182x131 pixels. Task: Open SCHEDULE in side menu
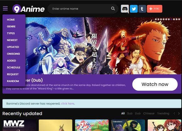click(x=13, y=68)
